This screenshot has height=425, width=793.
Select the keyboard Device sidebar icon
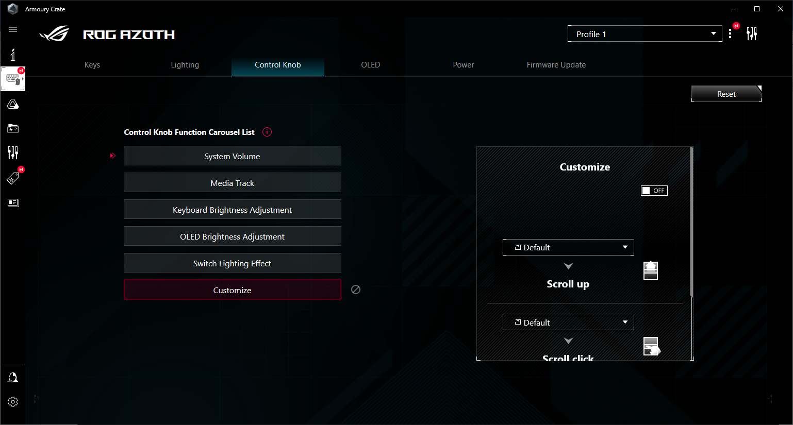click(13, 79)
